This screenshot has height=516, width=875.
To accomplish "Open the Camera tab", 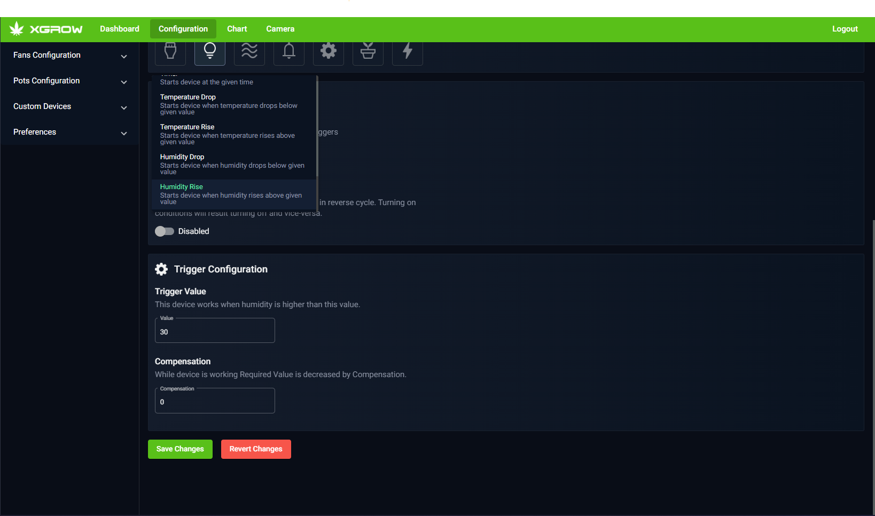I will click(x=280, y=29).
